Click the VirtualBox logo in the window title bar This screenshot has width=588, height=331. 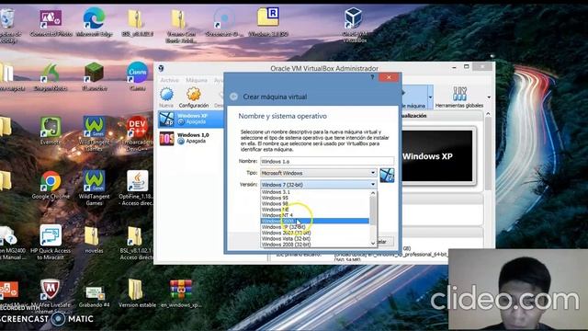coord(162,68)
